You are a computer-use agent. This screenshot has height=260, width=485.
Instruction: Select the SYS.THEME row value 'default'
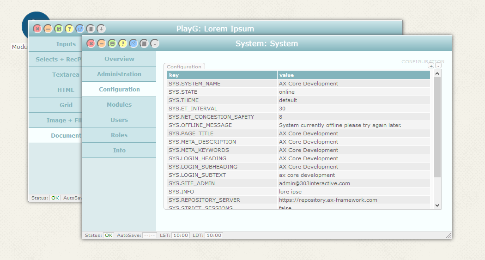point(288,100)
